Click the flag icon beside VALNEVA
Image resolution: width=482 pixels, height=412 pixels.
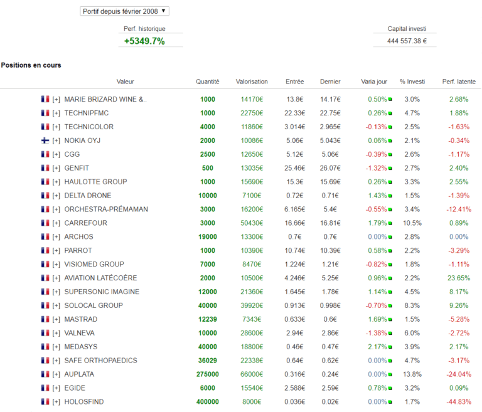45,333
